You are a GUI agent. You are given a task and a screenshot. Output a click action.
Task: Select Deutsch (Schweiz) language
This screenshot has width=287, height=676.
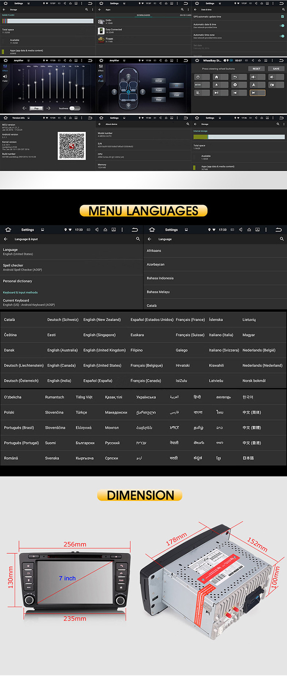(63, 319)
